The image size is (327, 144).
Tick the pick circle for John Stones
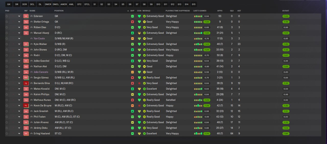click(x=7, y=50)
